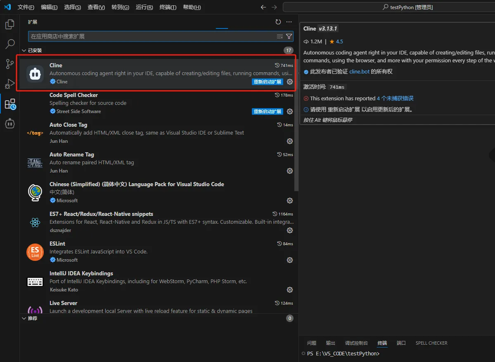Select the ESLint extension title

(57, 244)
